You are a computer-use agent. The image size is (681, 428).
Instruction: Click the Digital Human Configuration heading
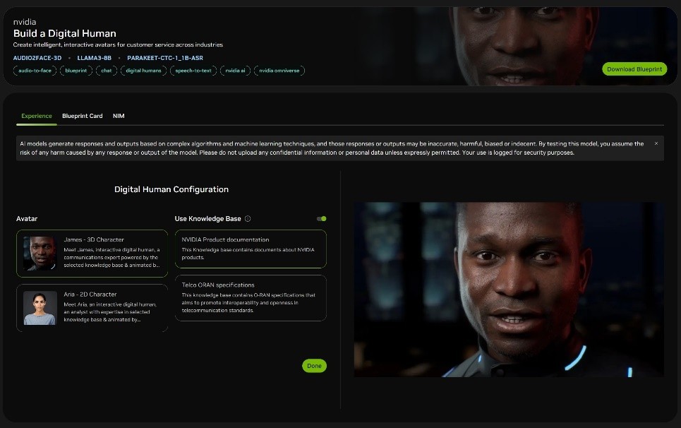tap(171, 189)
